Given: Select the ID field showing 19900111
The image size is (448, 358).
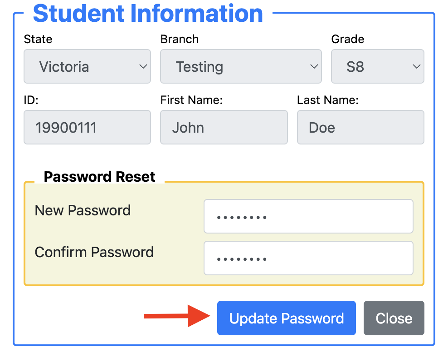Looking at the screenshot, I should (87, 127).
